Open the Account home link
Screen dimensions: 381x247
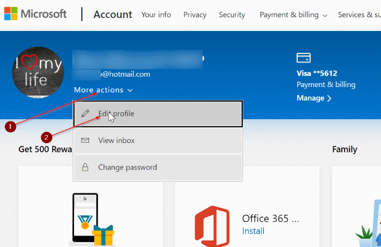click(x=113, y=15)
